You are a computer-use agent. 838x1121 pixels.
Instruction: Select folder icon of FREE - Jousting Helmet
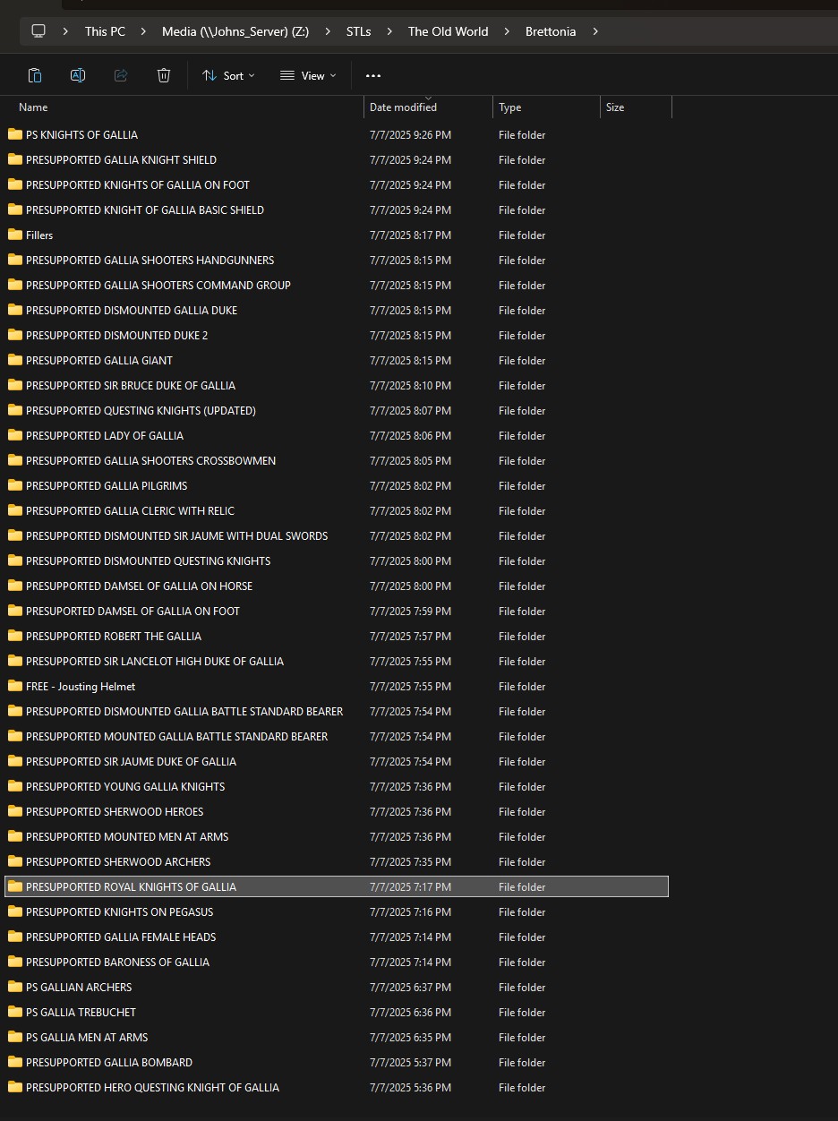[14, 686]
